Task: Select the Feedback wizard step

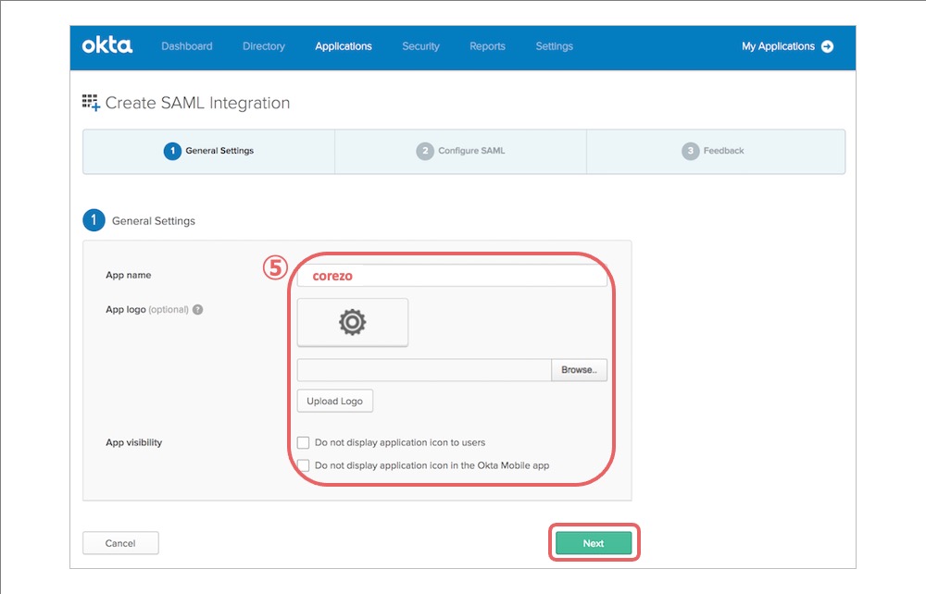Action: tap(716, 151)
